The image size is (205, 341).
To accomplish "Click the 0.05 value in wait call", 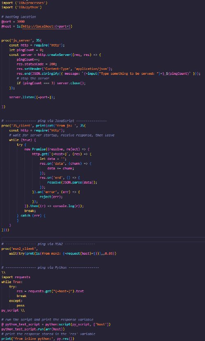I will point(109,253).
